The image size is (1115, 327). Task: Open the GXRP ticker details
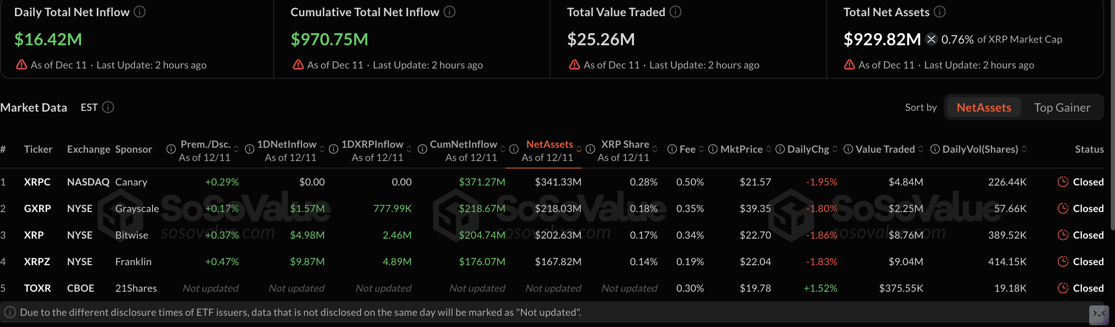tap(37, 208)
